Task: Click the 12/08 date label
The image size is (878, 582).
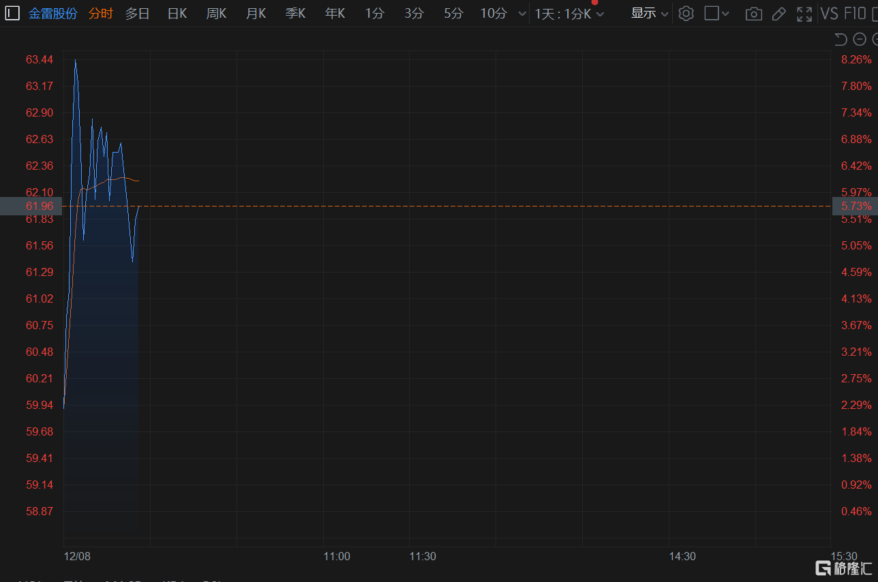Action: click(77, 556)
